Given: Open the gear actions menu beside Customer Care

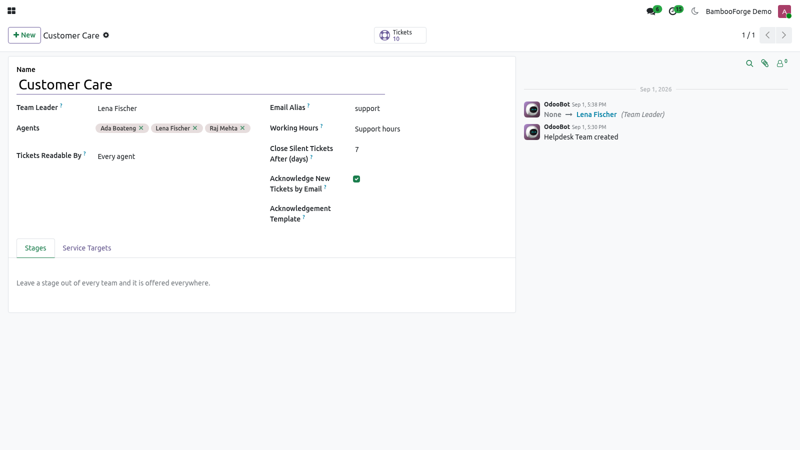Looking at the screenshot, I should [106, 35].
